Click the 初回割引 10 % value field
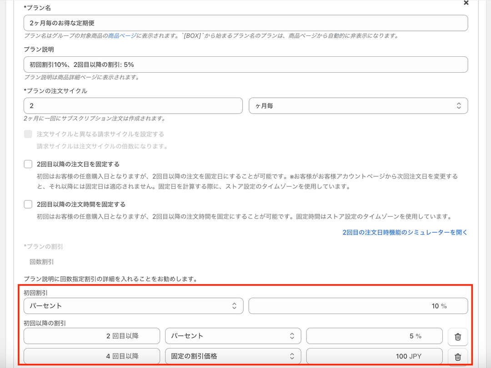 tap(358, 306)
